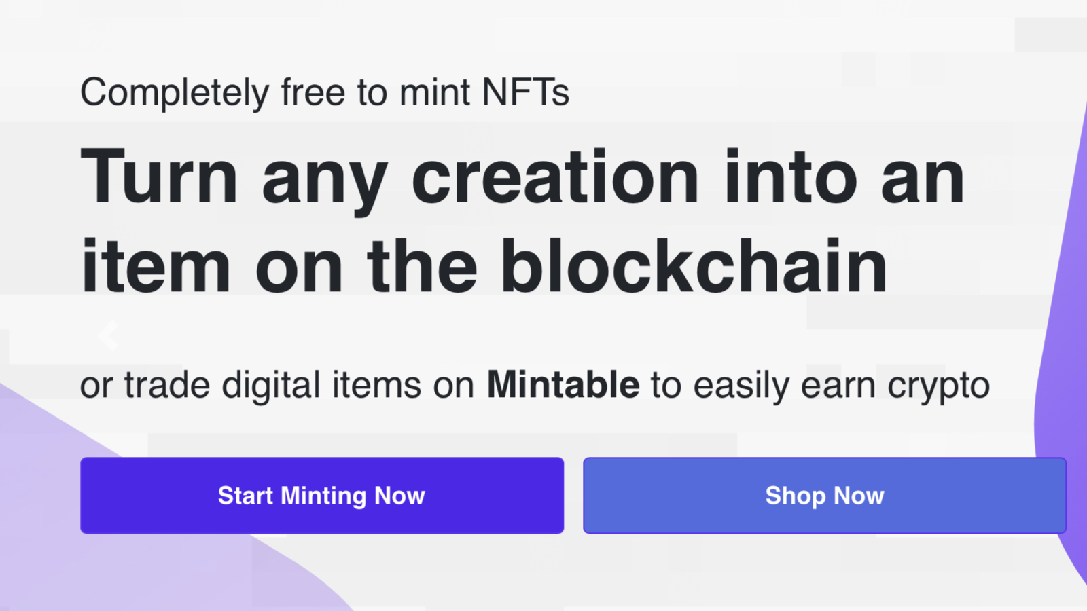Select the headline word 'item'
Viewport: 1087px width, 611px height.
(156, 265)
